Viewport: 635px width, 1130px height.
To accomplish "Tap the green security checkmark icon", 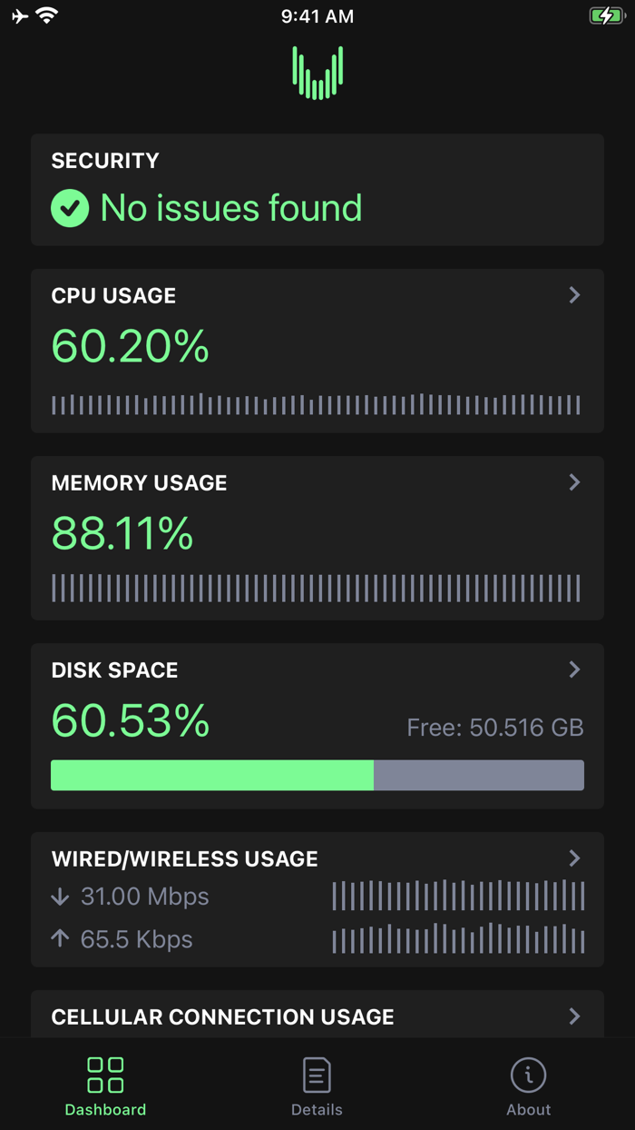I will (x=70, y=208).
